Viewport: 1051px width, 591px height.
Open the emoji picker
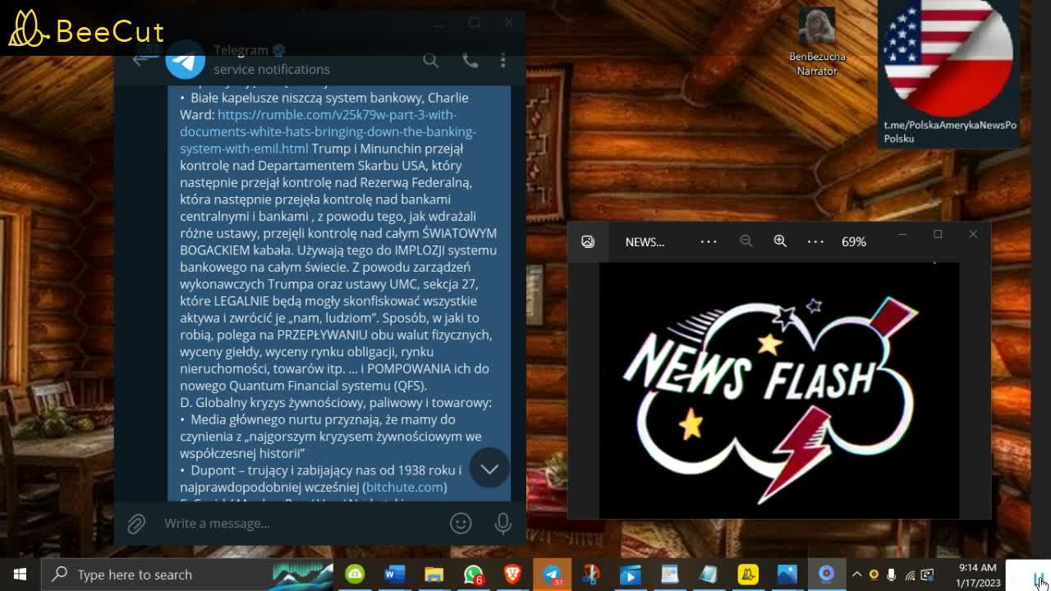(461, 523)
